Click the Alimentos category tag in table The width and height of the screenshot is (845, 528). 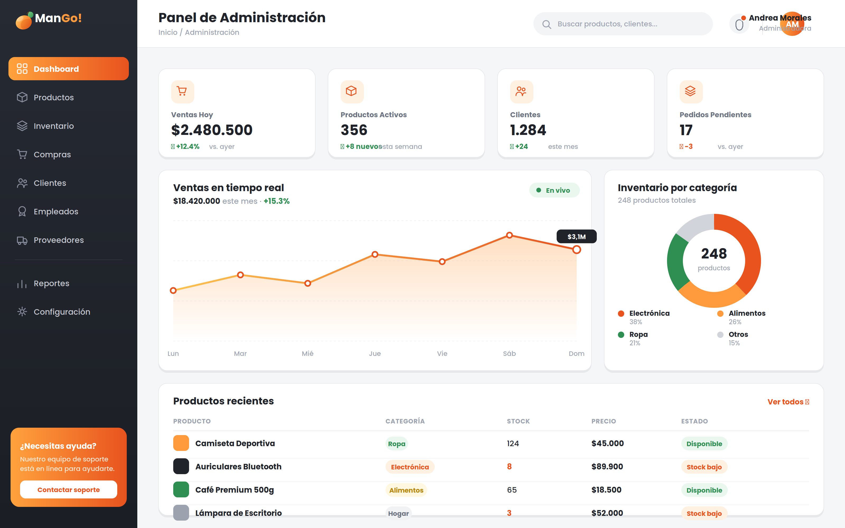[406, 490]
